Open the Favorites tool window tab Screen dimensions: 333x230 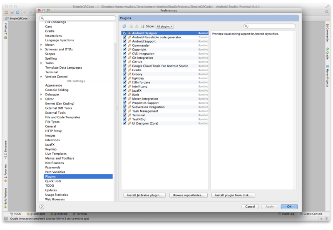(5, 173)
